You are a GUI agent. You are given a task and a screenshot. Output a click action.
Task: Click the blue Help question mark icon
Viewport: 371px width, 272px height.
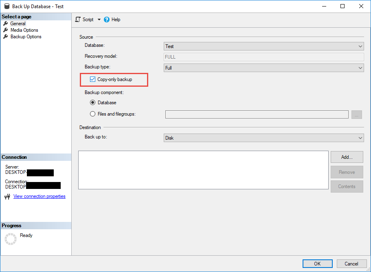107,20
